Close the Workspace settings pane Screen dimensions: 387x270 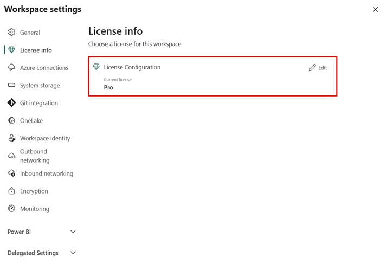375,9
